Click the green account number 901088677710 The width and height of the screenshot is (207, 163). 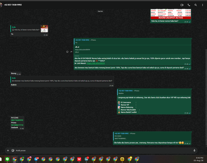(17, 125)
